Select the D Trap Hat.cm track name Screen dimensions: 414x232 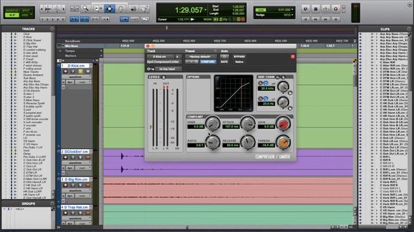click(76, 208)
